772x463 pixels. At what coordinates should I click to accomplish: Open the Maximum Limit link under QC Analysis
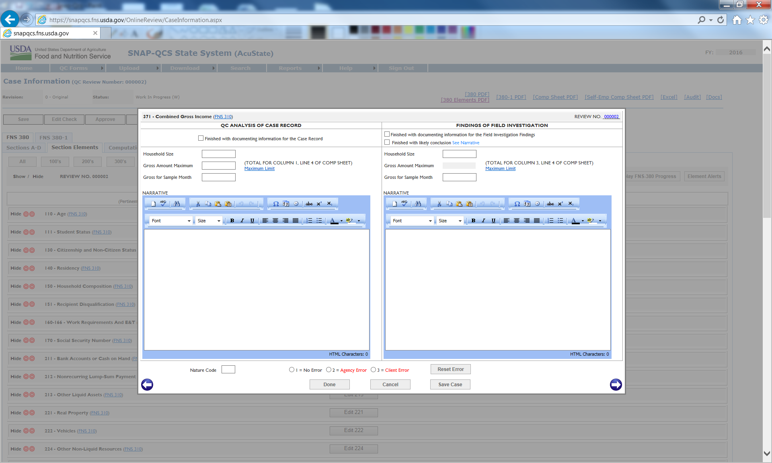[259, 169]
